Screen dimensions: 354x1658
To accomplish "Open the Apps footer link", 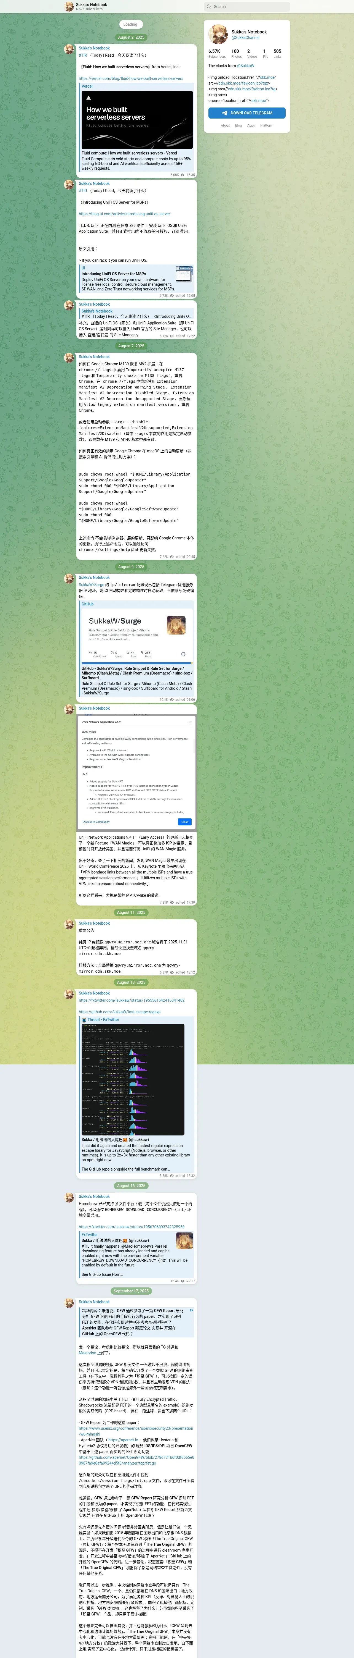I will (251, 125).
